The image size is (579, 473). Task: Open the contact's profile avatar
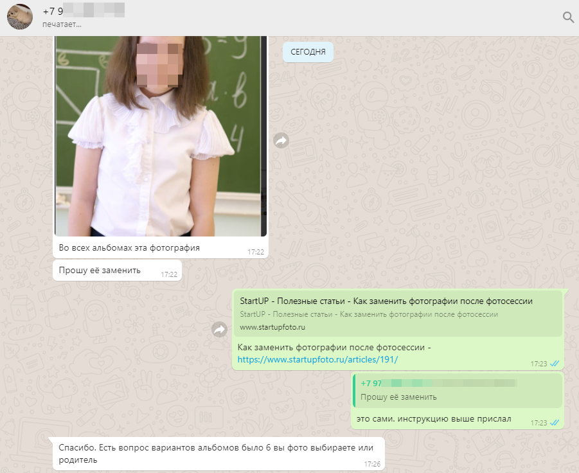click(x=20, y=17)
